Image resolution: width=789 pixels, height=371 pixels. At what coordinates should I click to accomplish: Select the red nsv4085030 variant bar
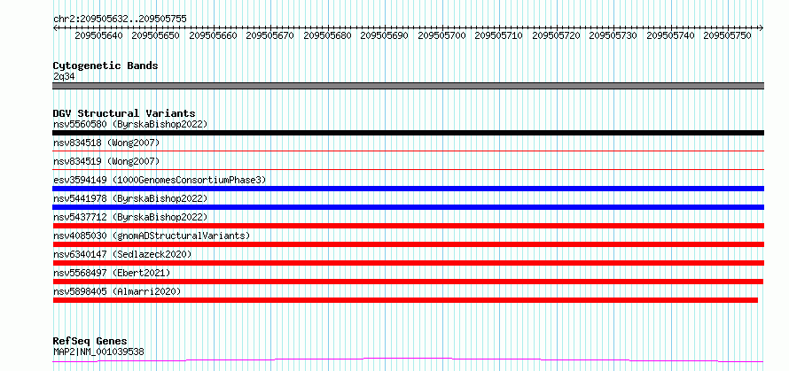click(408, 244)
